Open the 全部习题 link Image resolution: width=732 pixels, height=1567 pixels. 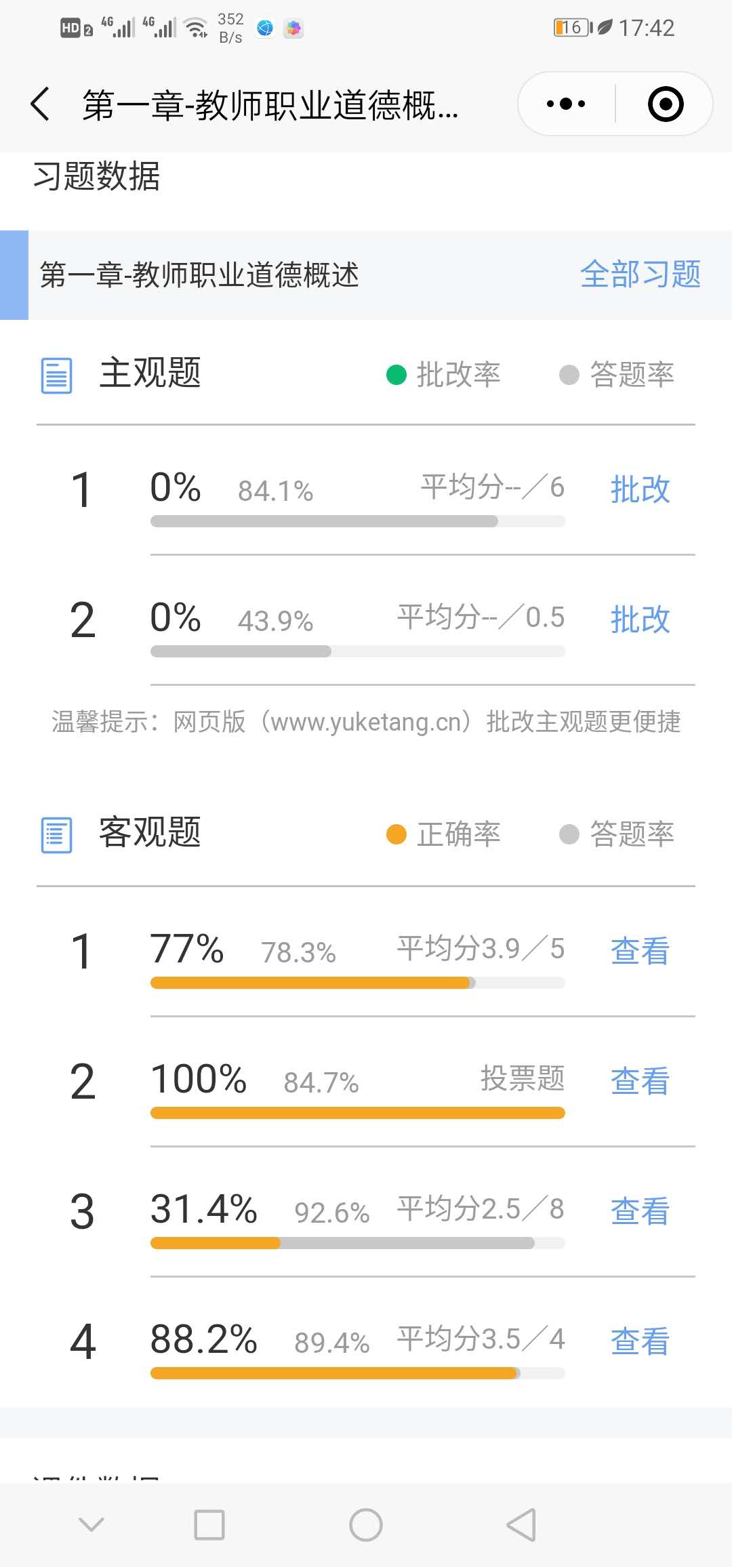coord(640,274)
